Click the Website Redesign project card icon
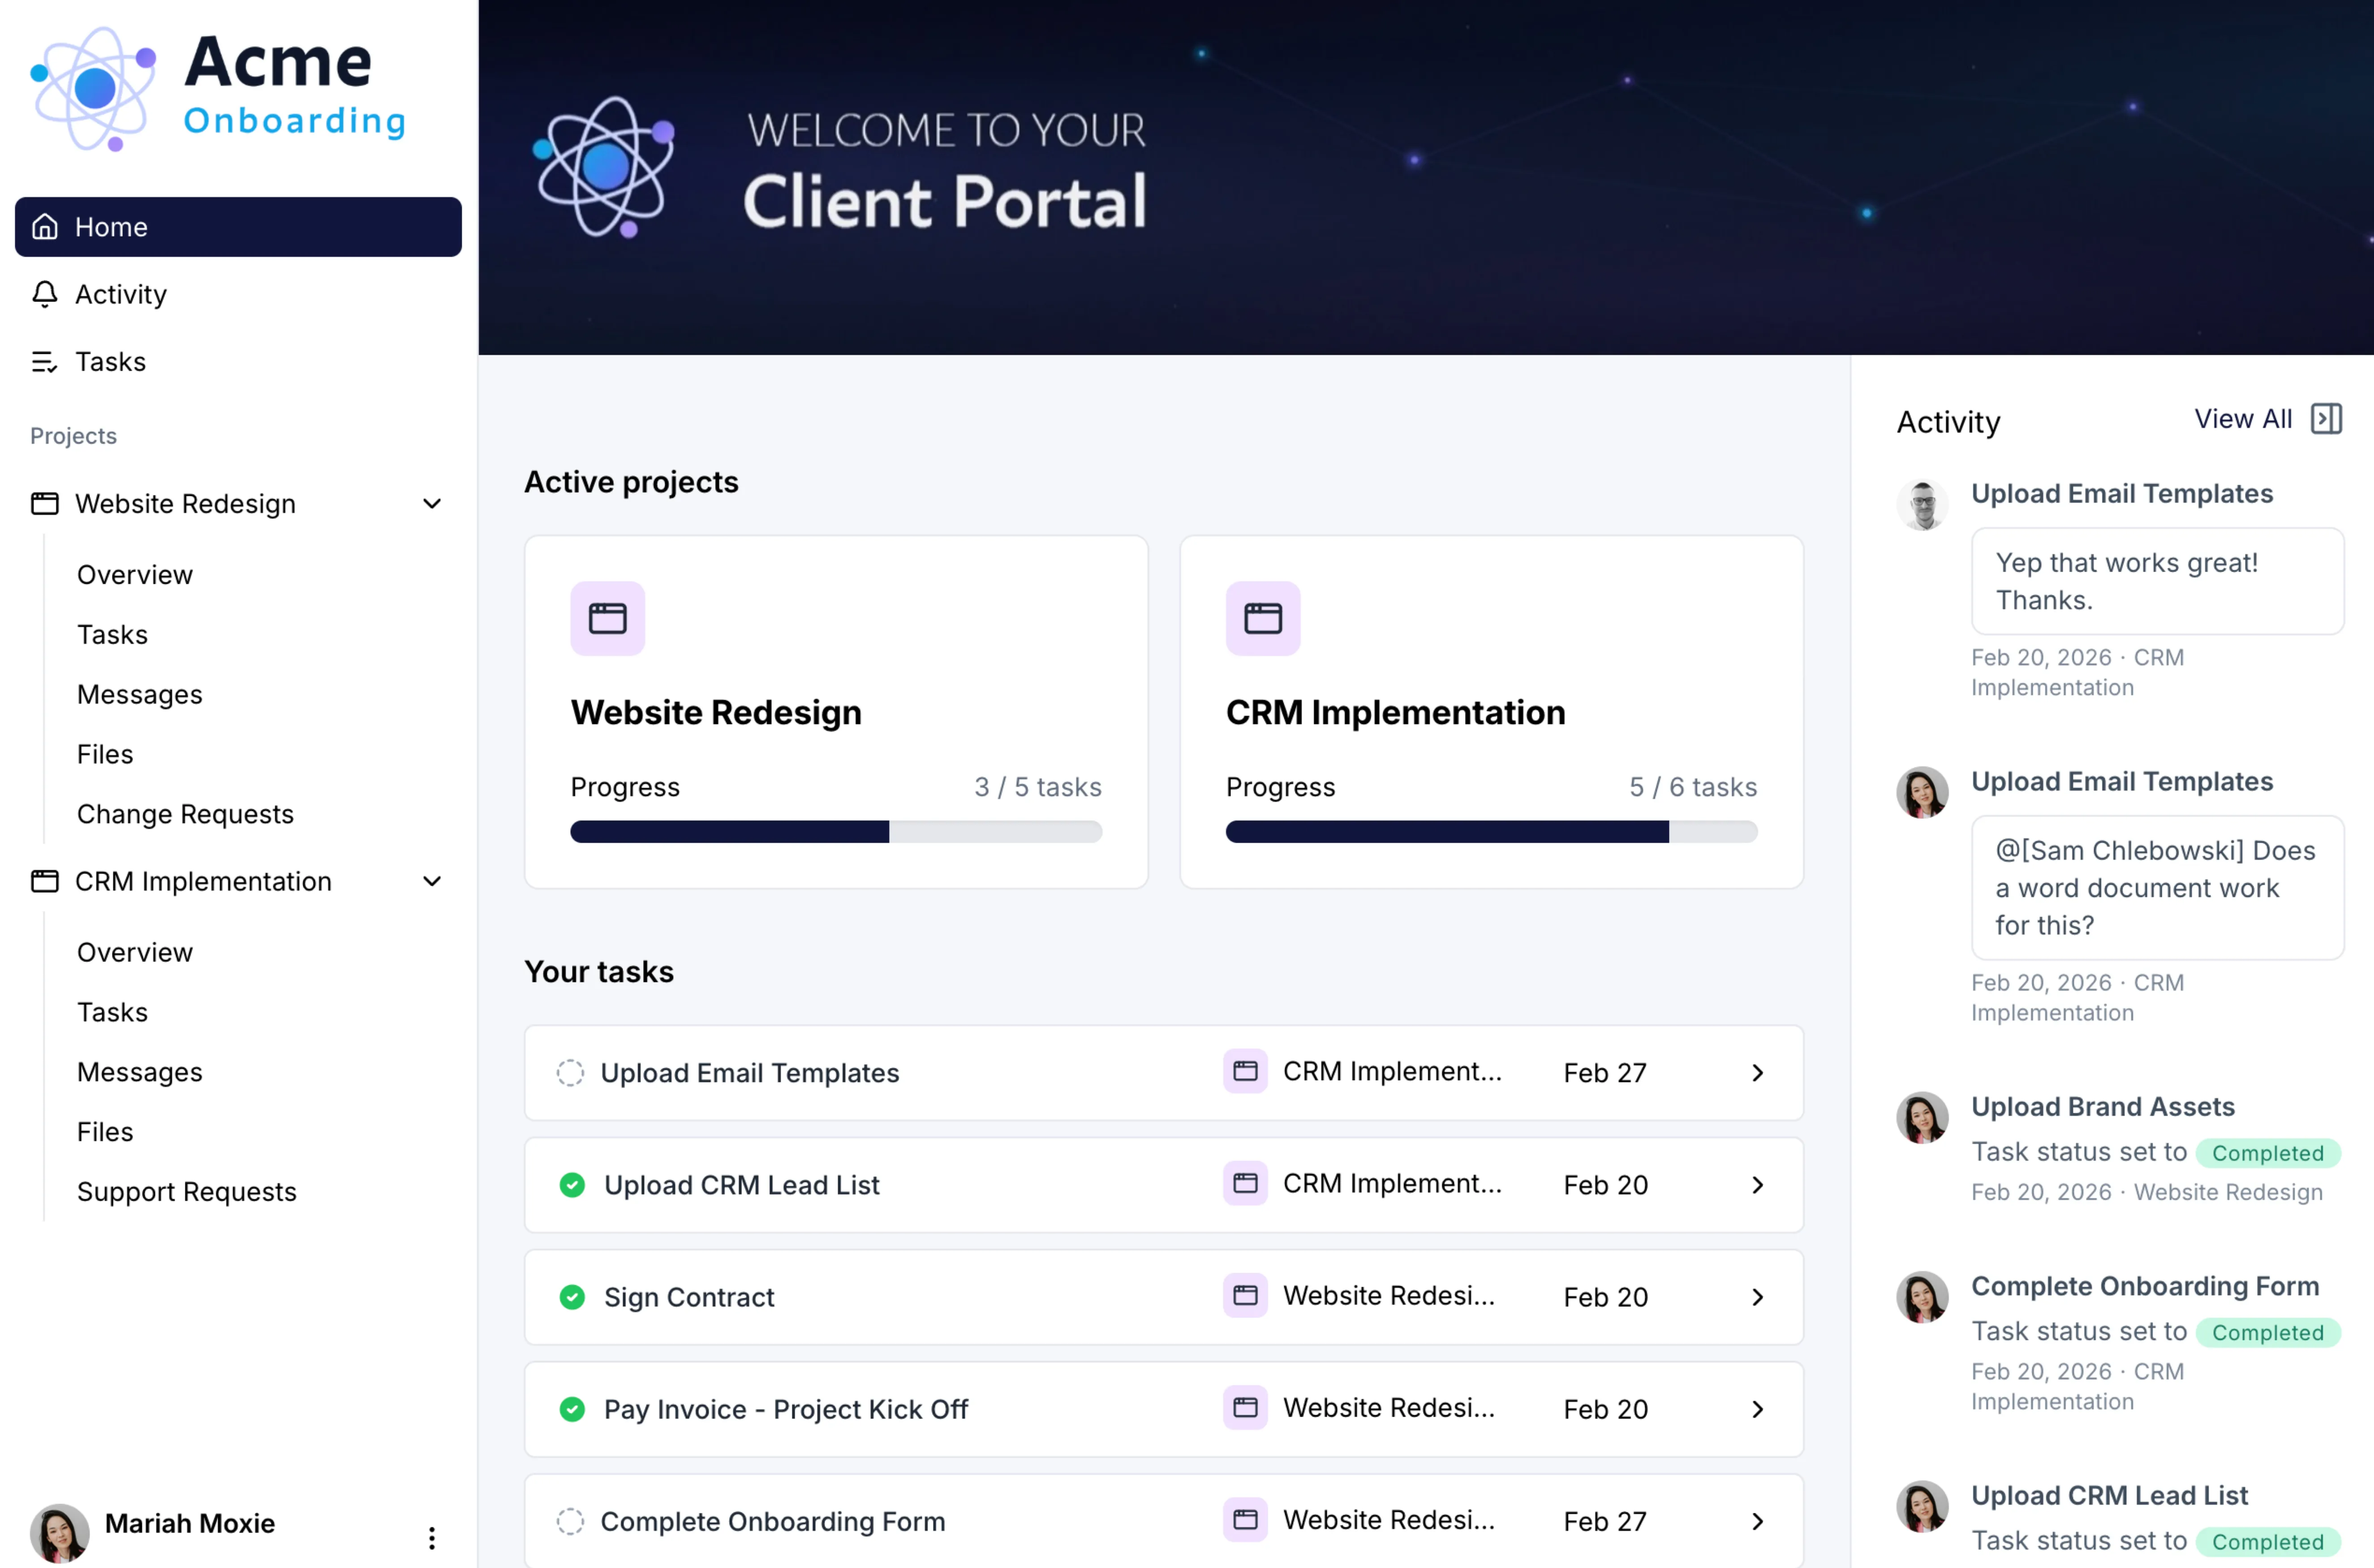The image size is (2374, 1568). tap(608, 618)
